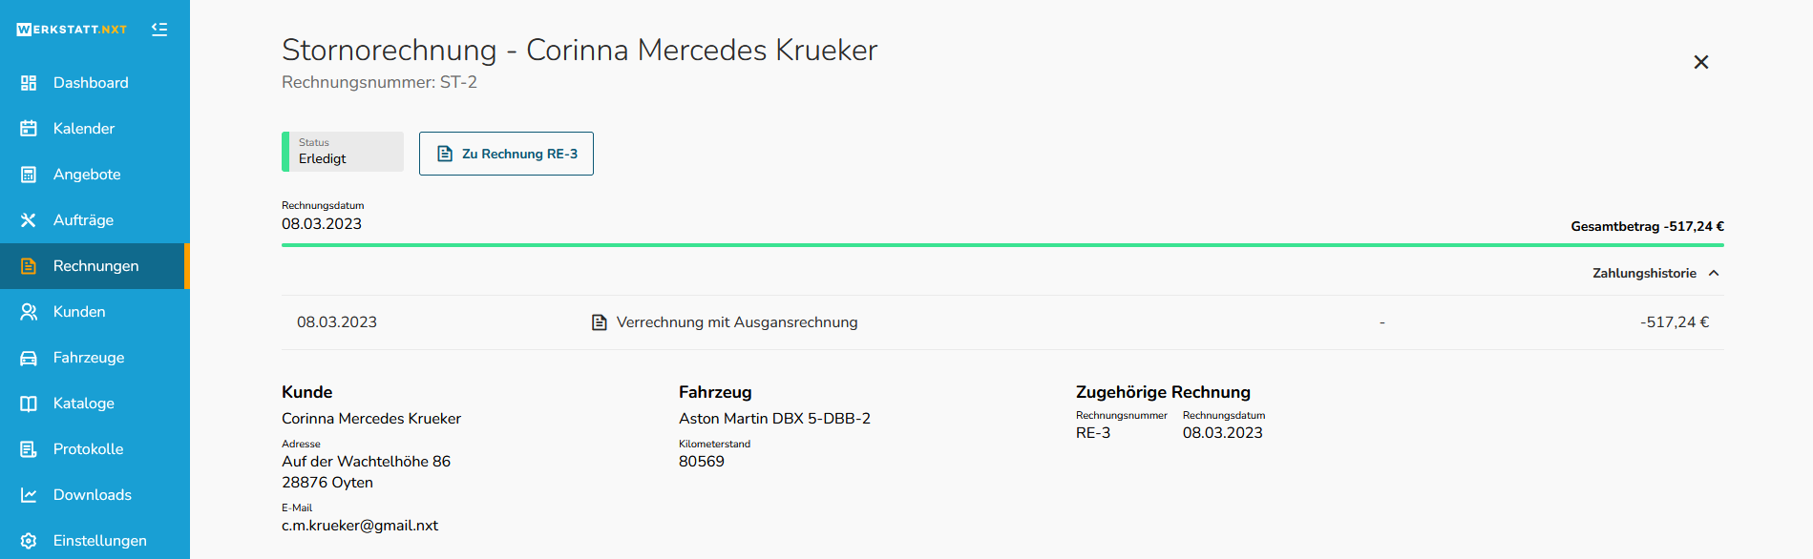Collapse the Zahlungshistorie section
The height and width of the screenshot is (559, 1813).
(x=1655, y=273)
